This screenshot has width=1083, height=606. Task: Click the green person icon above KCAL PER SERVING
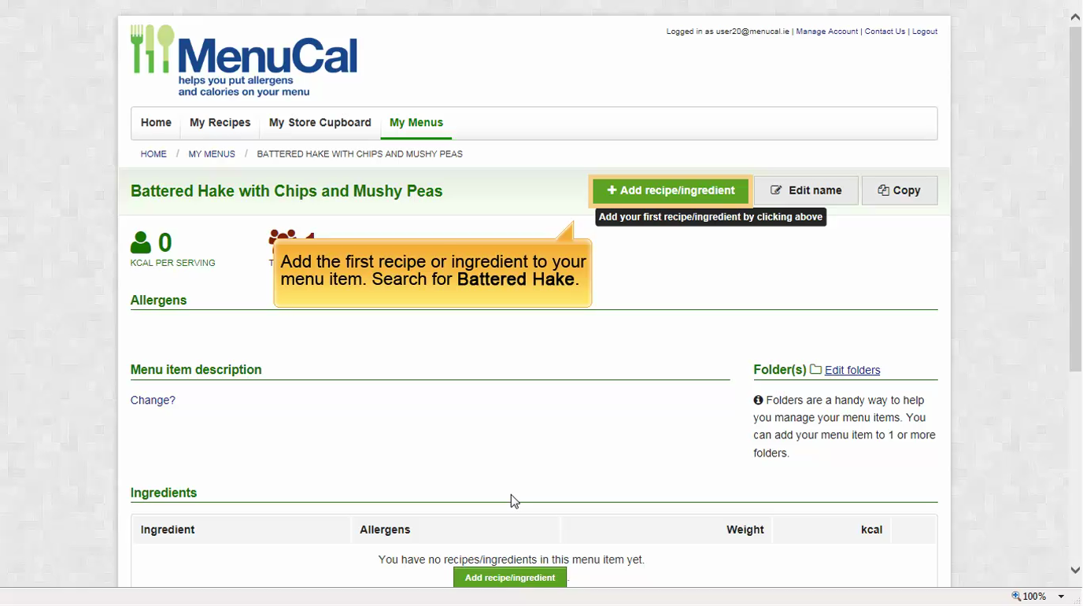pos(142,242)
